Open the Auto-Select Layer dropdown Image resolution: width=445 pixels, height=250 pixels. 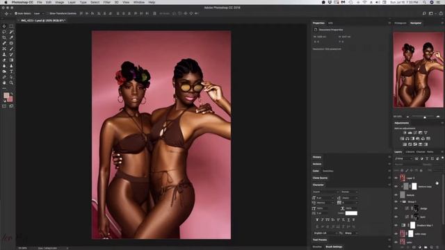(x=39, y=13)
